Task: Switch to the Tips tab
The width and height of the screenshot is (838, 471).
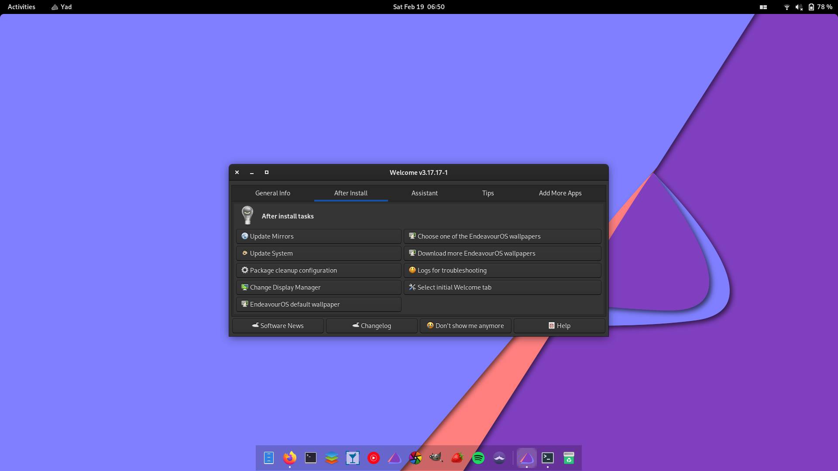Action: pyautogui.click(x=488, y=193)
